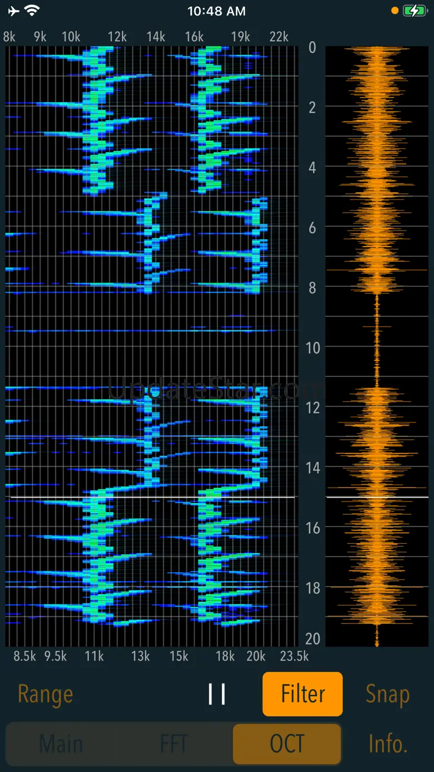Switch to the Main tab

point(61,744)
